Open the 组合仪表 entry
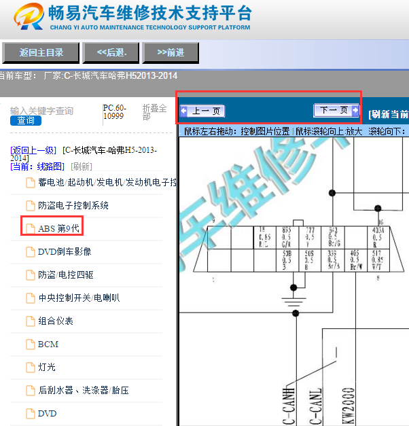Viewport: 409px width, 426px height. (56, 321)
